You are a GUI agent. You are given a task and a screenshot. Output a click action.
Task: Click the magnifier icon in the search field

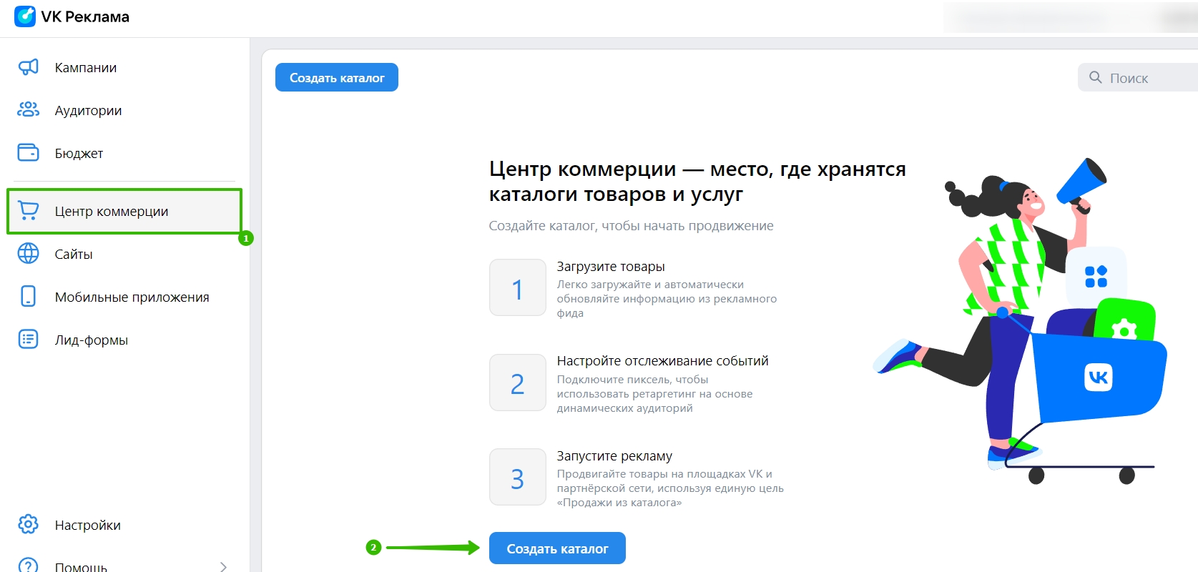pyautogui.click(x=1095, y=77)
